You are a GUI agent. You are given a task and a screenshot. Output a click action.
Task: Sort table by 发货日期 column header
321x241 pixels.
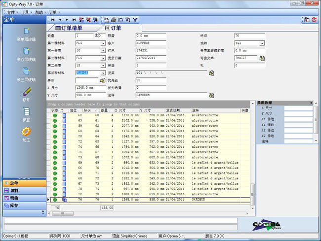coord(178,110)
